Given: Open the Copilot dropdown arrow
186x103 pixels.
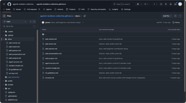Looking at the screenshot, I should click(x=141, y=4).
